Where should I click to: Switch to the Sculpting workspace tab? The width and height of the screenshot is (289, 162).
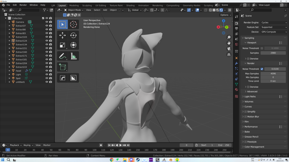87,5
